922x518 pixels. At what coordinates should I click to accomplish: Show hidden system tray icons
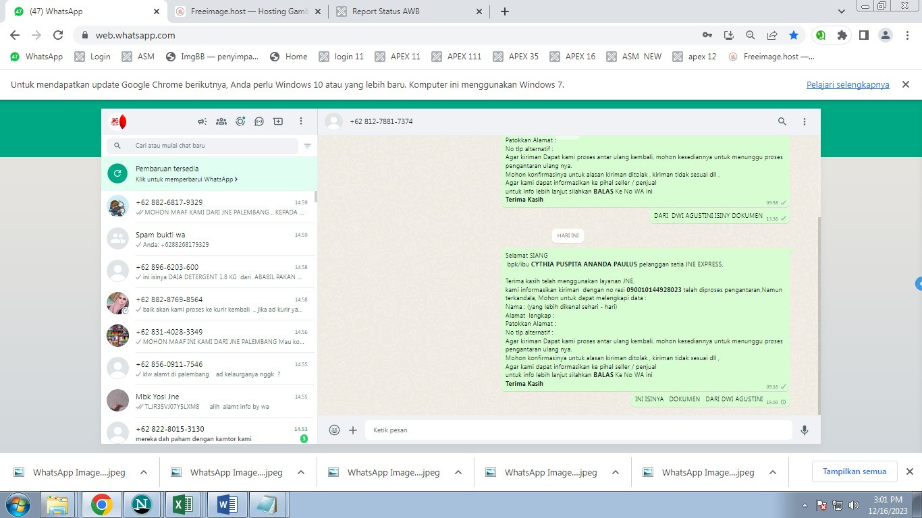tap(804, 505)
